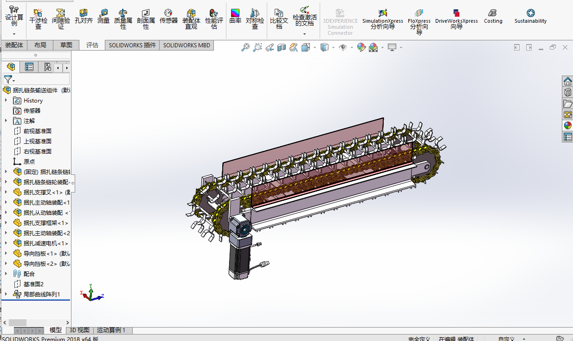Open the SOLIDWORKS 插件 tab

tap(132, 45)
